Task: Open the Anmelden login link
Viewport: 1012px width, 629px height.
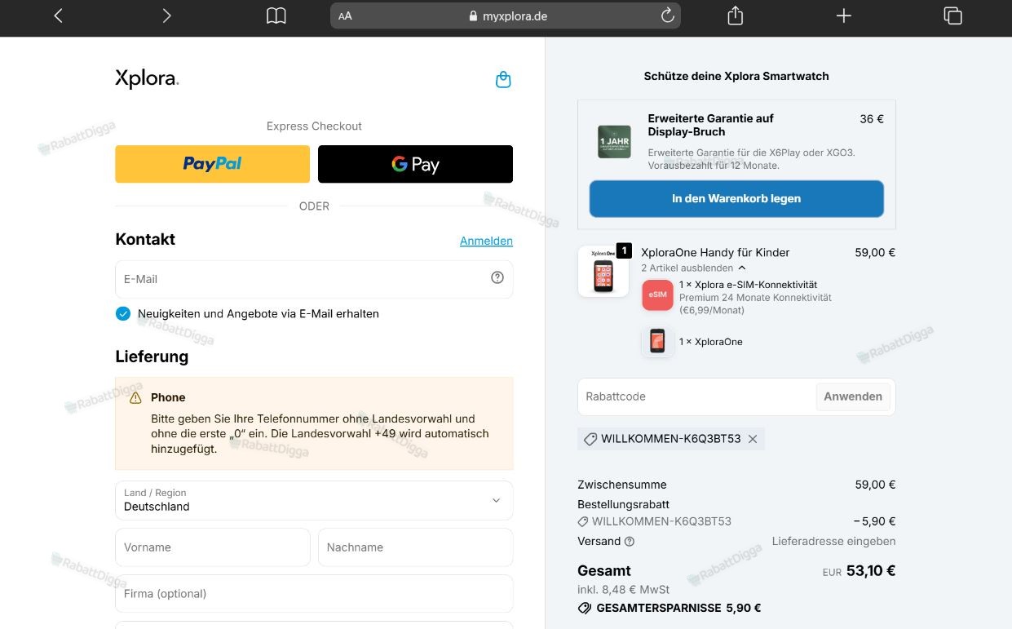Action: pyautogui.click(x=486, y=241)
